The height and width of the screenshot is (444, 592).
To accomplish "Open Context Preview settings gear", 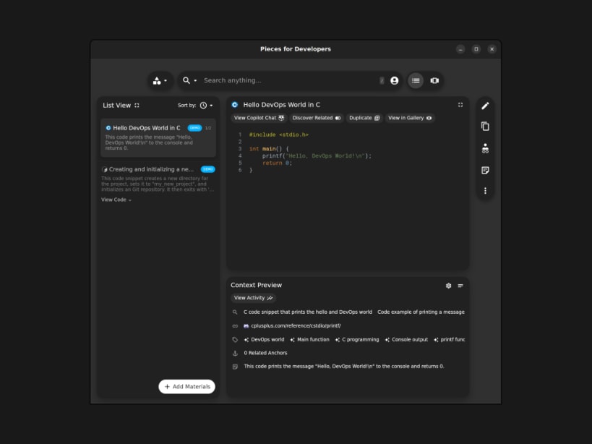I will pyautogui.click(x=448, y=286).
